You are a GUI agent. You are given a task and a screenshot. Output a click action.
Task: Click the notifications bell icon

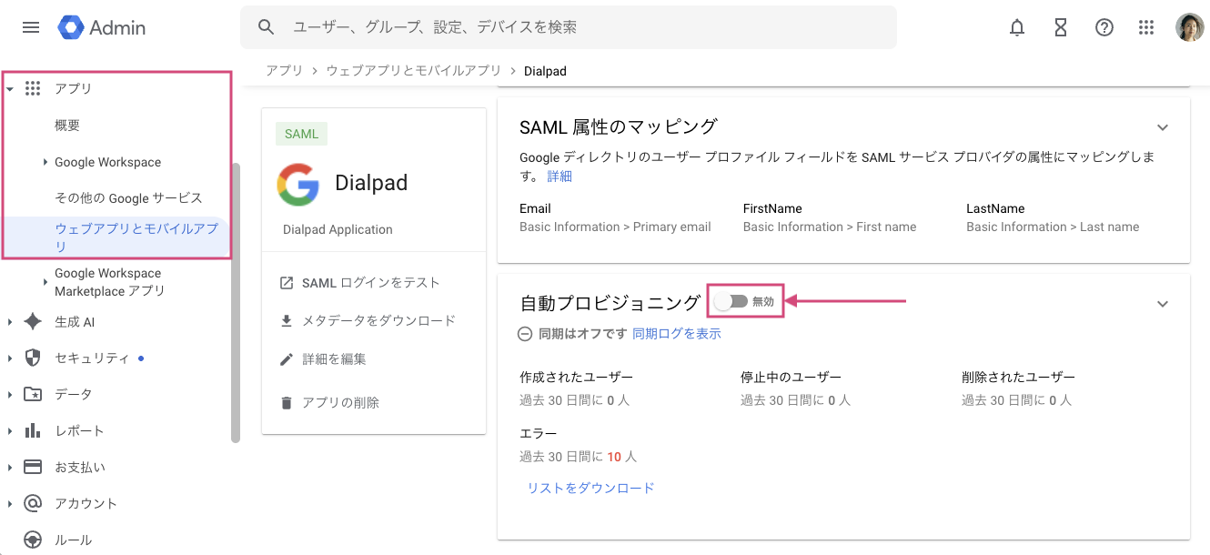click(x=1017, y=27)
